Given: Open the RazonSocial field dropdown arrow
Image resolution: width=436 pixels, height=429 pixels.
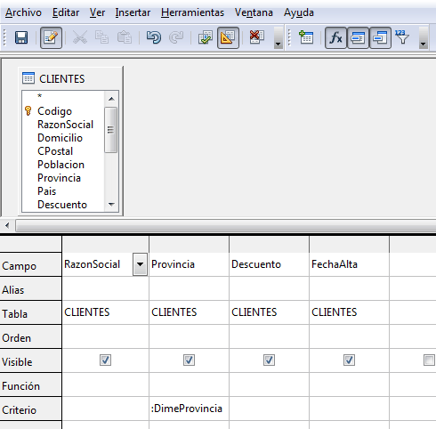Looking at the screenshot, I should 140,264.
